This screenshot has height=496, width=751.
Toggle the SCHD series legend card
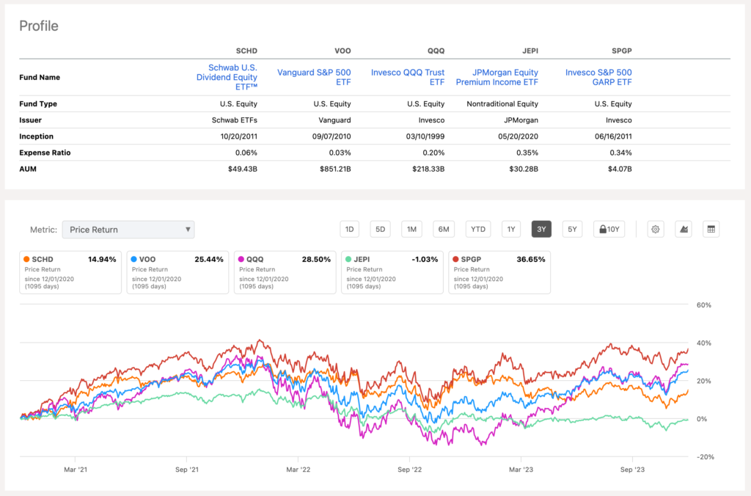point(70,272)
